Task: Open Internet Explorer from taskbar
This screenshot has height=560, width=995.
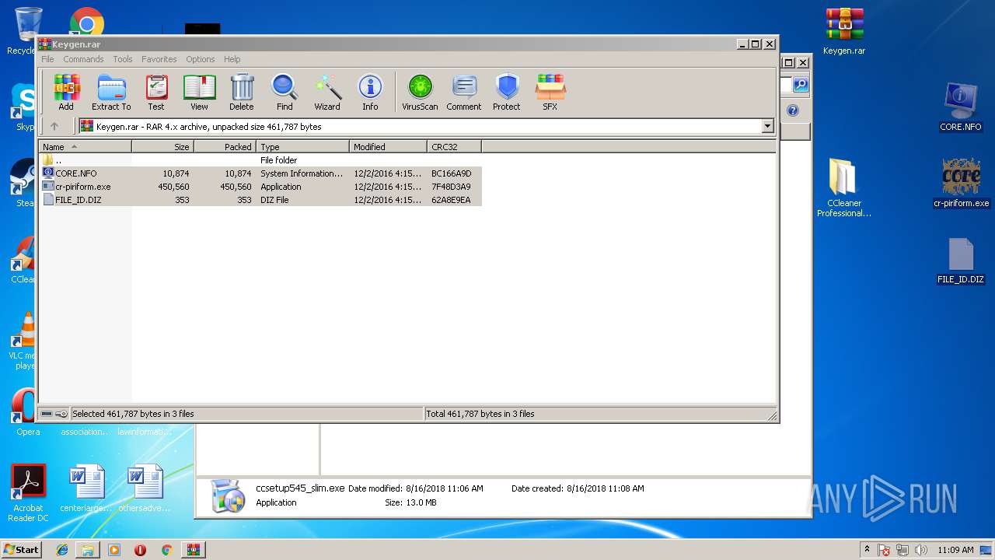Action: tap(62, 550)
